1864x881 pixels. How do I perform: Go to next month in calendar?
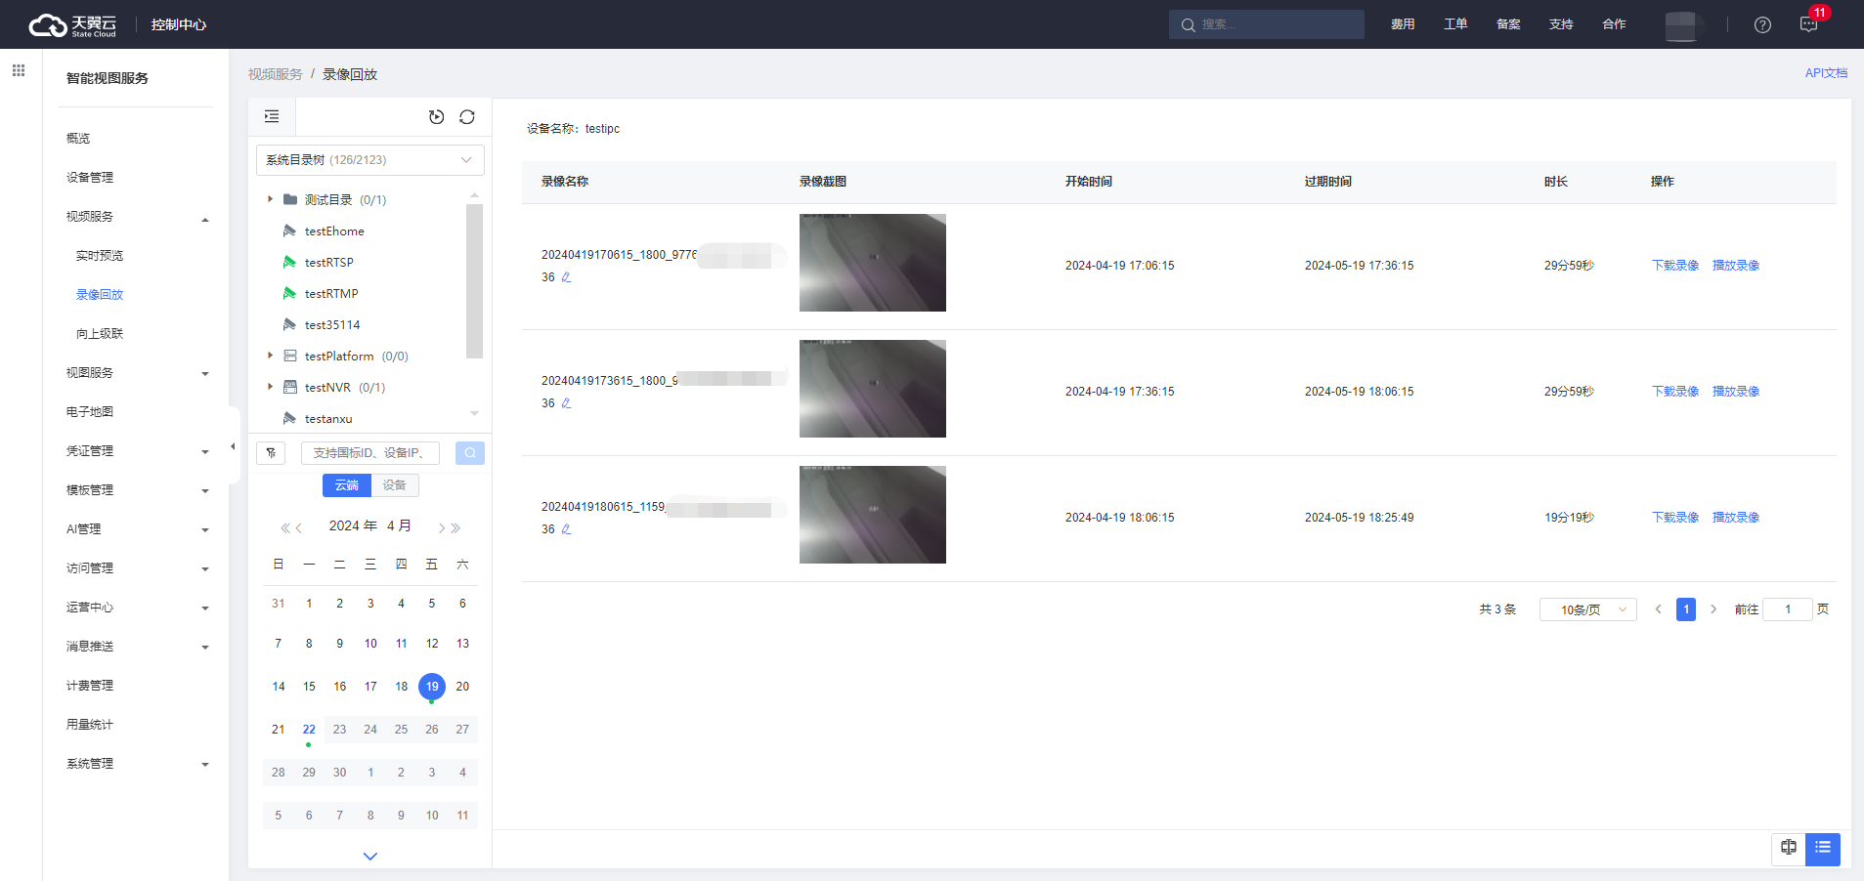point(442,528)
